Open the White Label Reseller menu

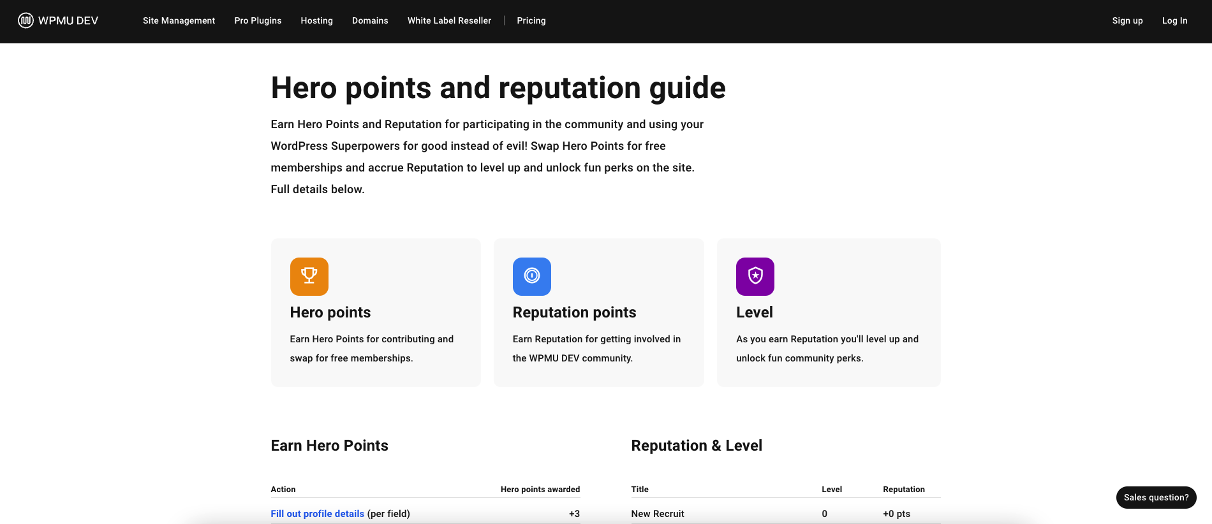point(450,20)
